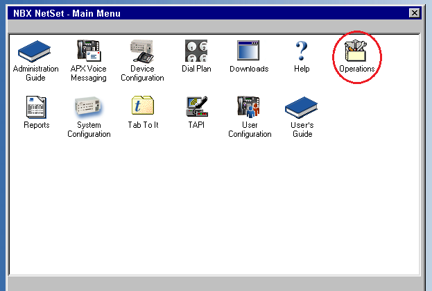Click the "Downloads" text label

249,69
